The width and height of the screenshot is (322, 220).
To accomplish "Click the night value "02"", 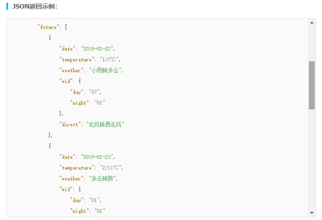I will [x=99, y=211].
